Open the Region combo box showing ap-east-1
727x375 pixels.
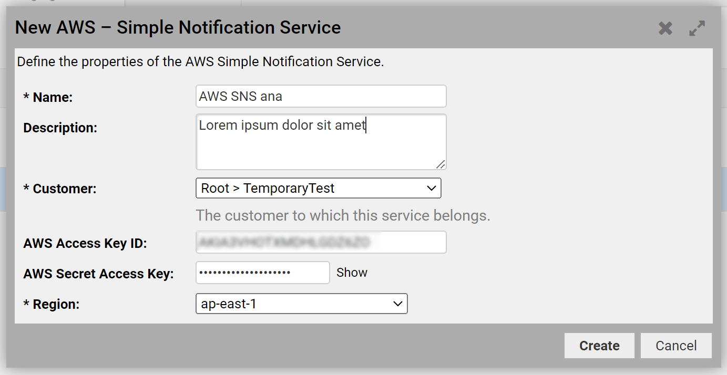pos(301,304)
